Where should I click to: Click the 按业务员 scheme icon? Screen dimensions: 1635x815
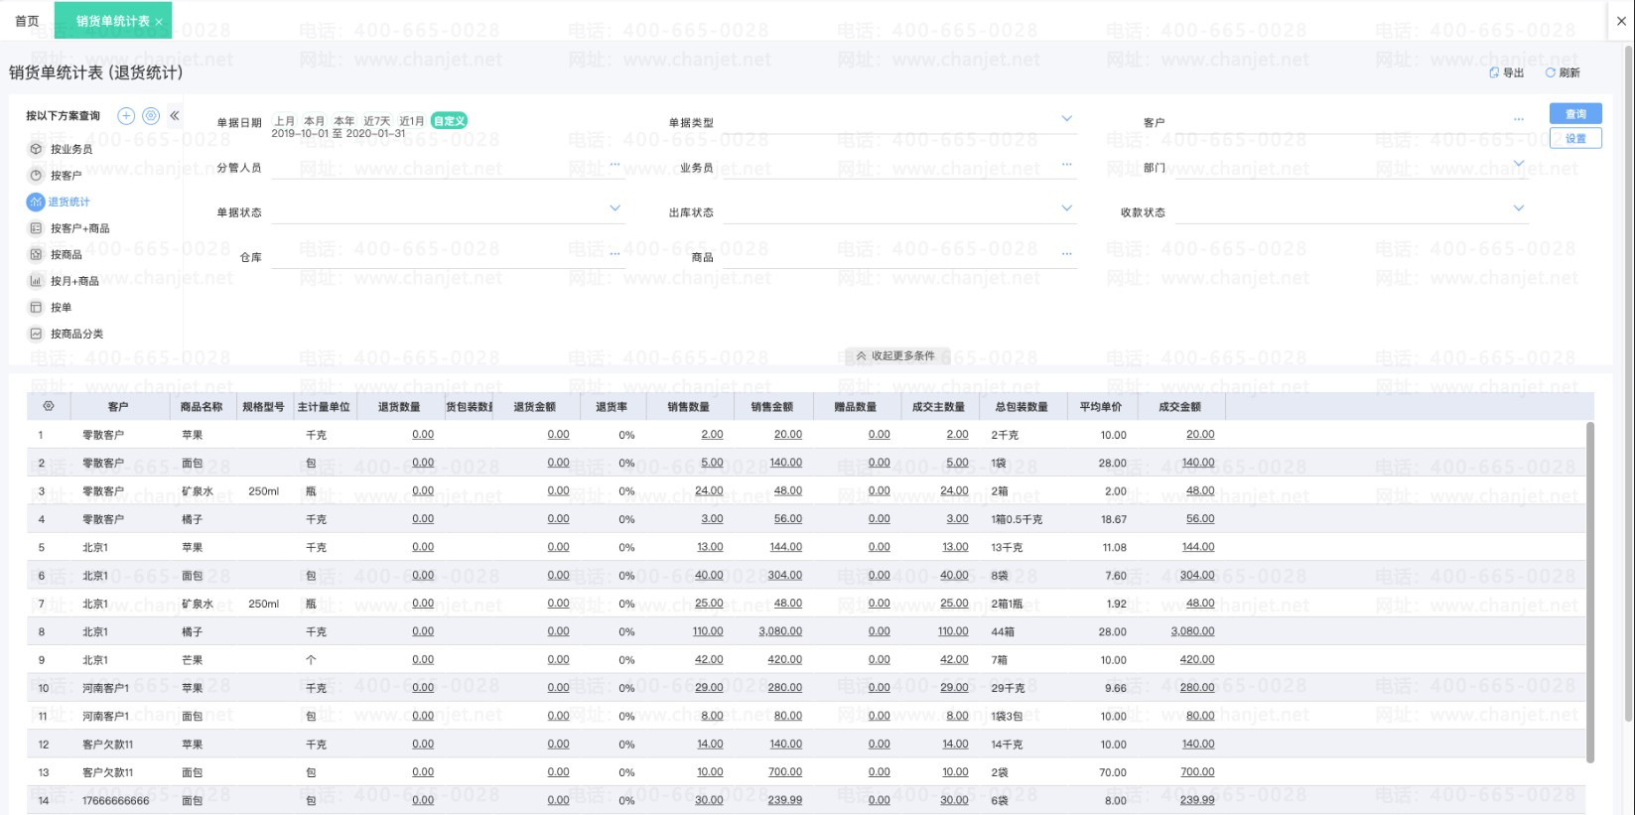pyautogui.click(x=36, y=149)
